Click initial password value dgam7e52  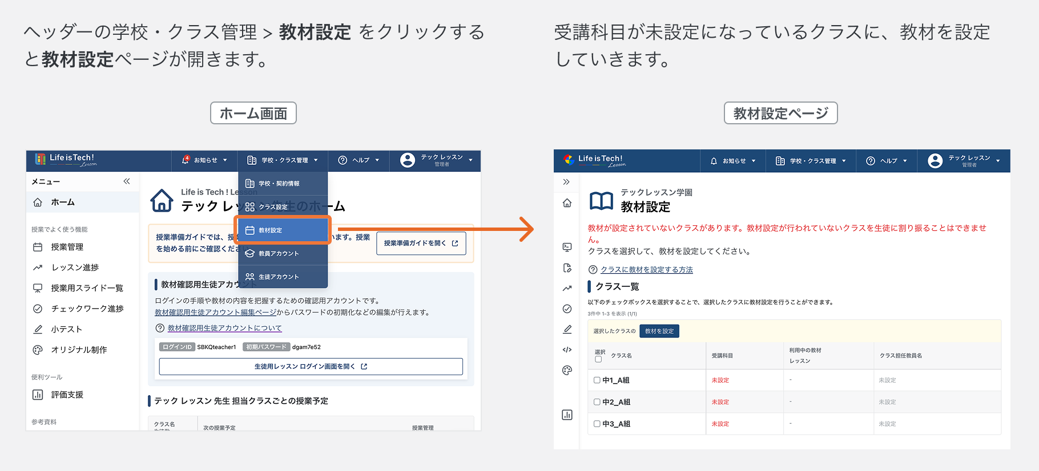(x=307, y=347)
